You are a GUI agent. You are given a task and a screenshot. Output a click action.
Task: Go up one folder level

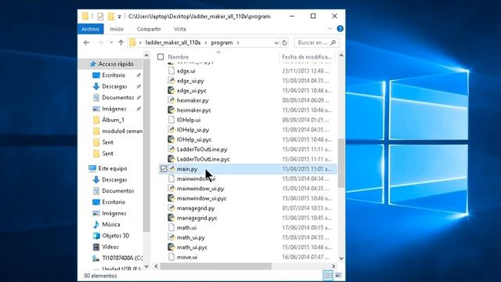click(x=121, y=42)
